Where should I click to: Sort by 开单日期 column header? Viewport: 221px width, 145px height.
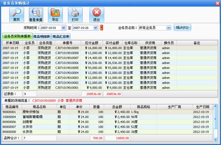click(12, 43)
